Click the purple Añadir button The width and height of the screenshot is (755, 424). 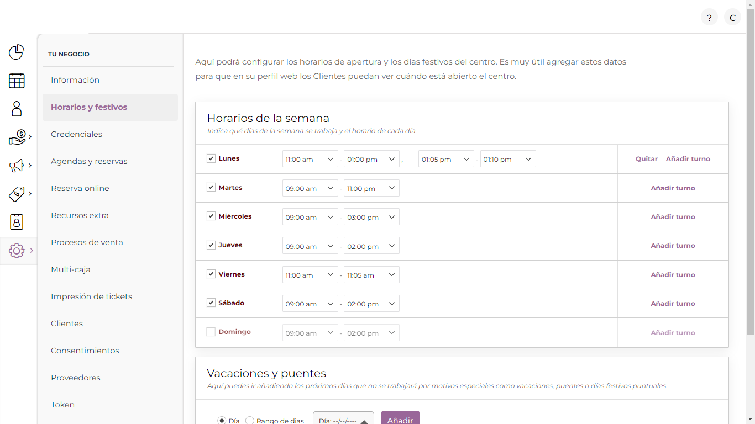[x=400, y=418]
